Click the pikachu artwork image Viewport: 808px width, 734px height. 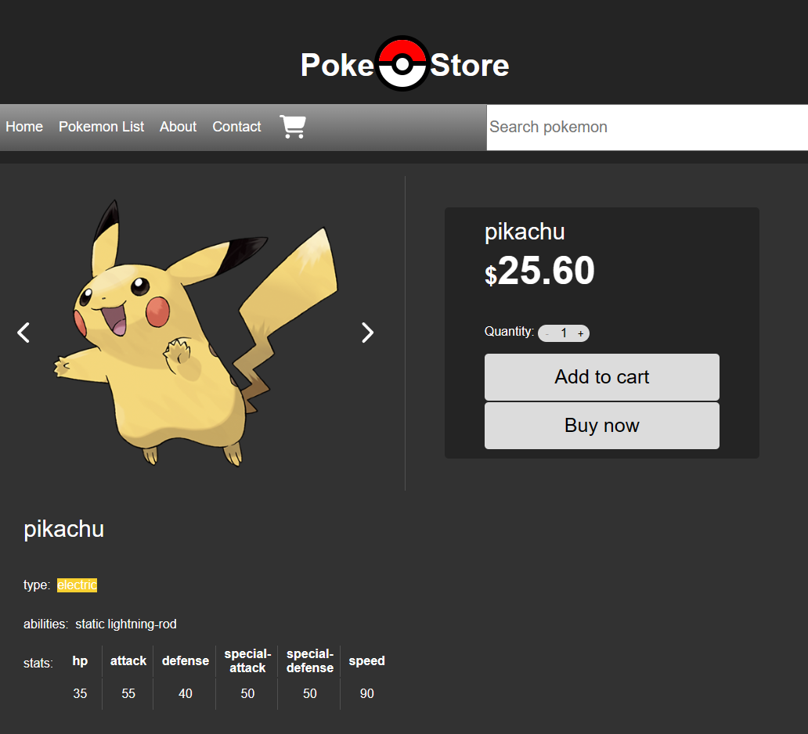pos(196,333)
